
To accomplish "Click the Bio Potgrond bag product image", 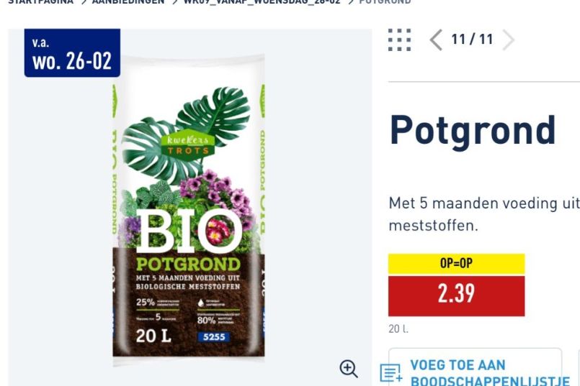I will click(189, 211).
